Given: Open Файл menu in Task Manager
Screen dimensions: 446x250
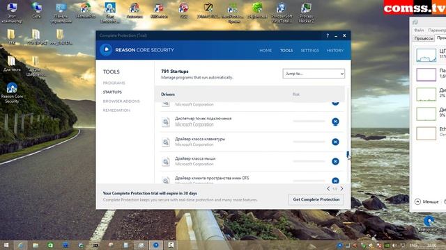Looking at the screenshot, I should [x=419, y=30].
